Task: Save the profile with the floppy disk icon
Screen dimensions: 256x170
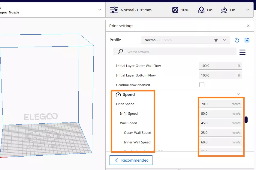Action: tap(247, 40)
